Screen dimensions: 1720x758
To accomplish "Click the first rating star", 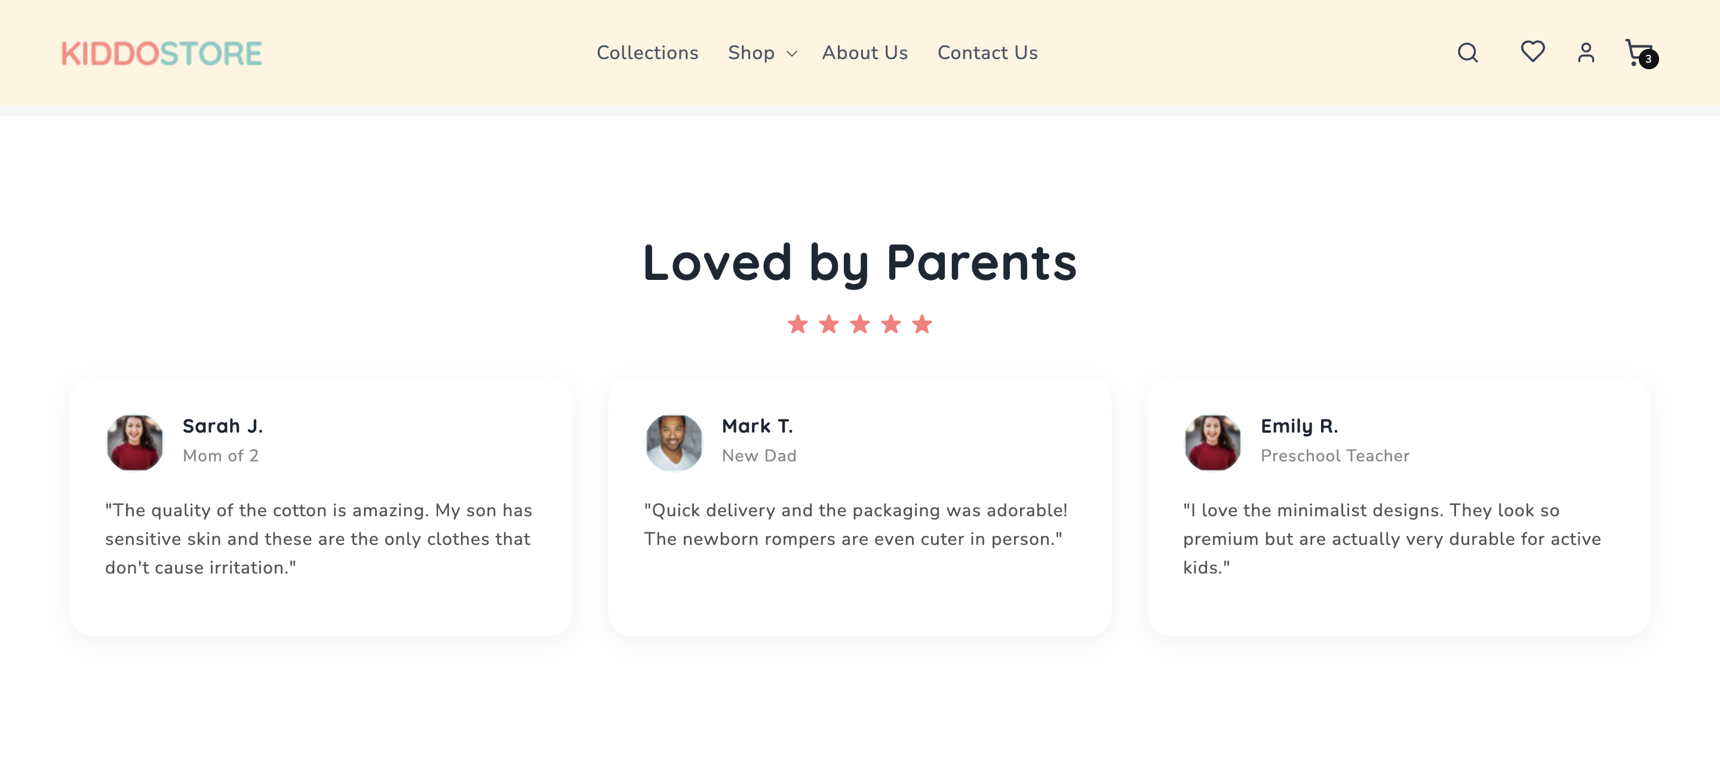I will [798, 324].
